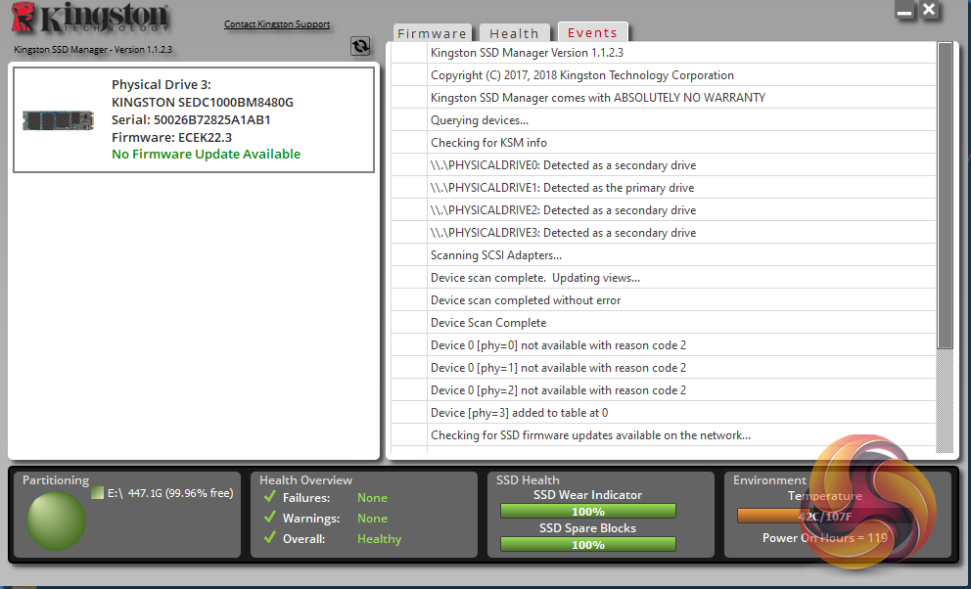Click the E:\ partition legend square

tap(97, 493)
